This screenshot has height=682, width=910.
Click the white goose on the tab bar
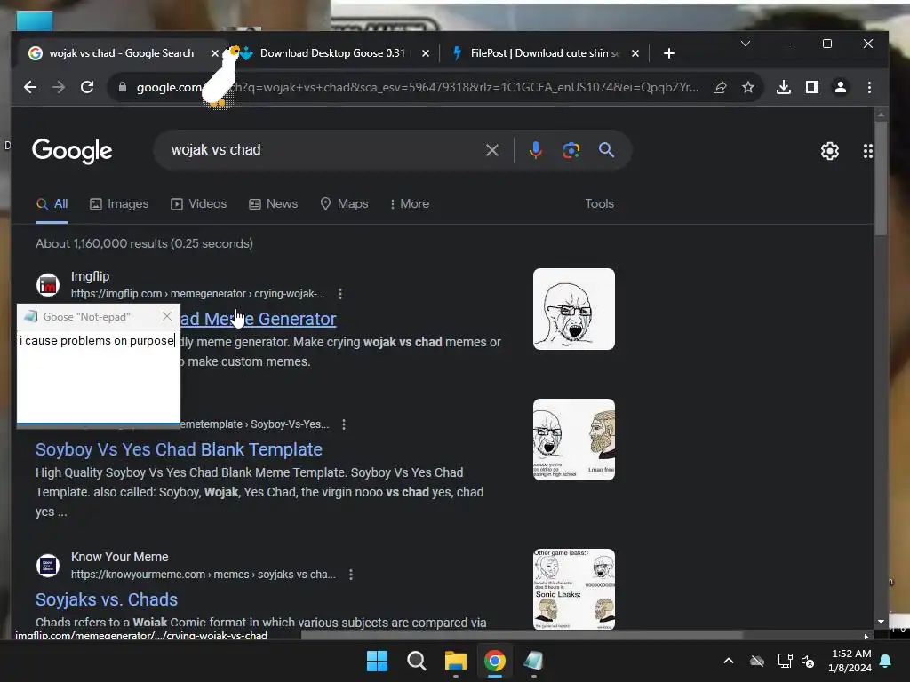coord(223,76)
